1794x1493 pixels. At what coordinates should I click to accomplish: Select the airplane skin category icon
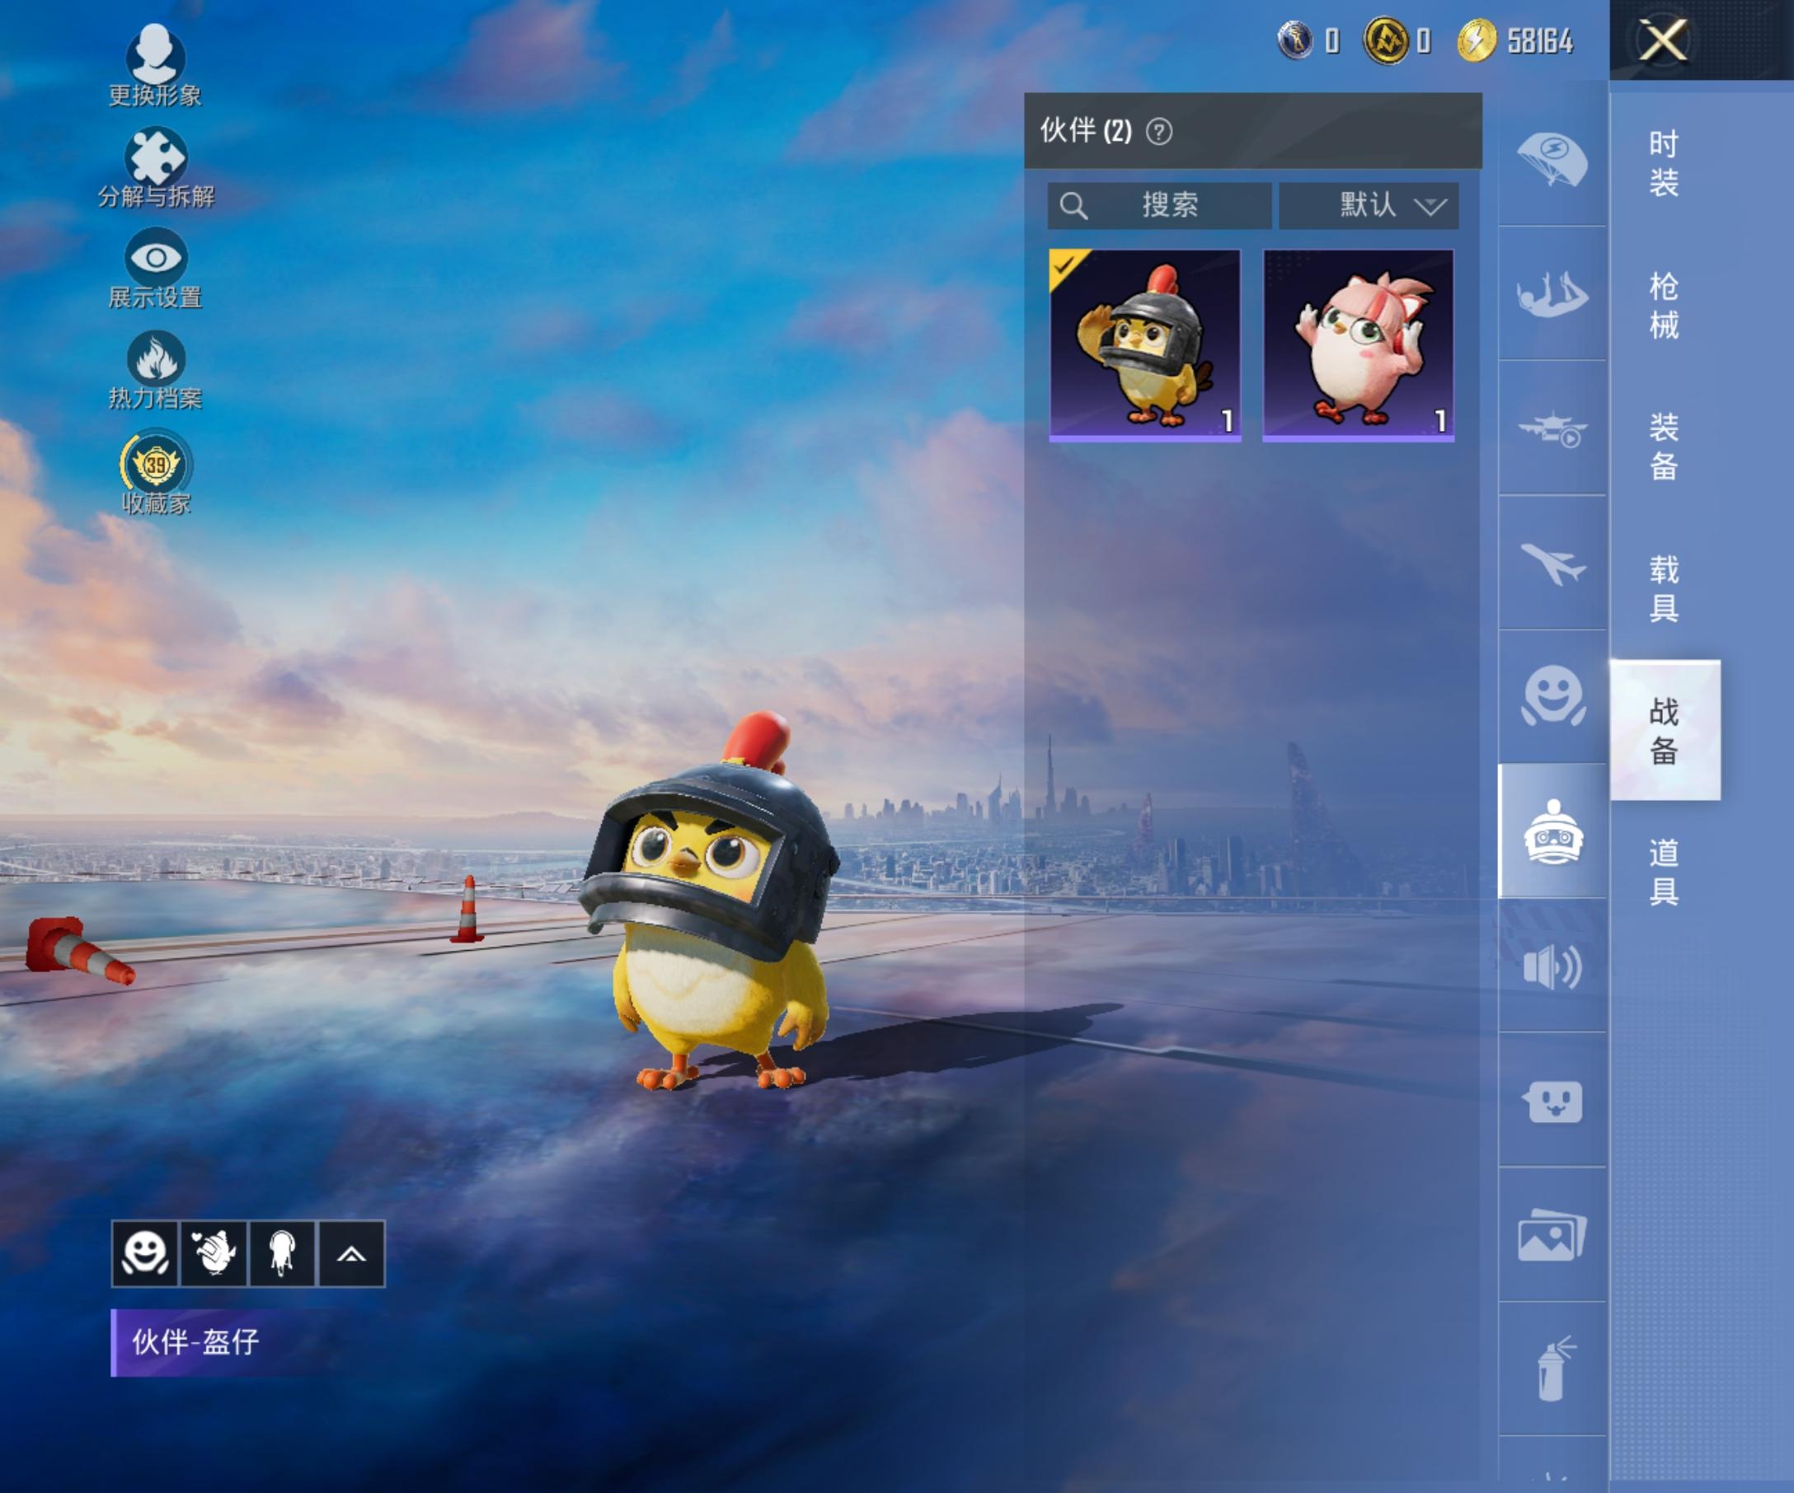coord(1552,563)
